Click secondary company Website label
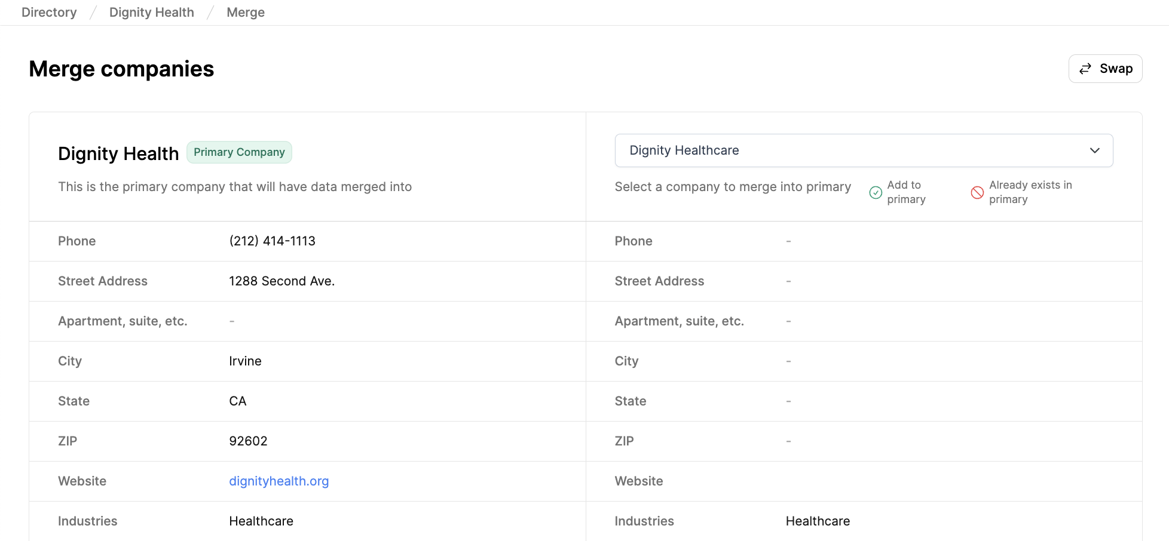 [639, 481]
